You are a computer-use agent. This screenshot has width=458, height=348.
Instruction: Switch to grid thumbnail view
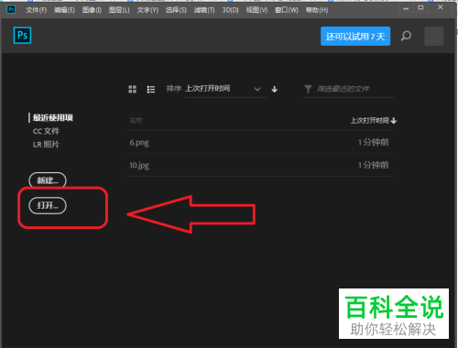pos(133,89)
